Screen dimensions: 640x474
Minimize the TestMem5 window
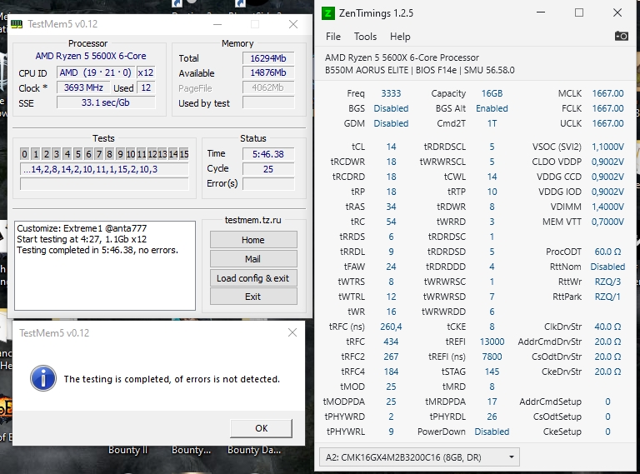pos(217,24)
